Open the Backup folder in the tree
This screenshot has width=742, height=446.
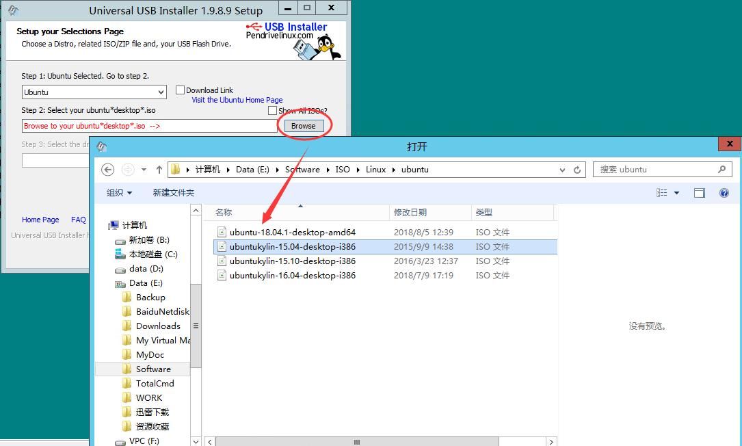150,298
